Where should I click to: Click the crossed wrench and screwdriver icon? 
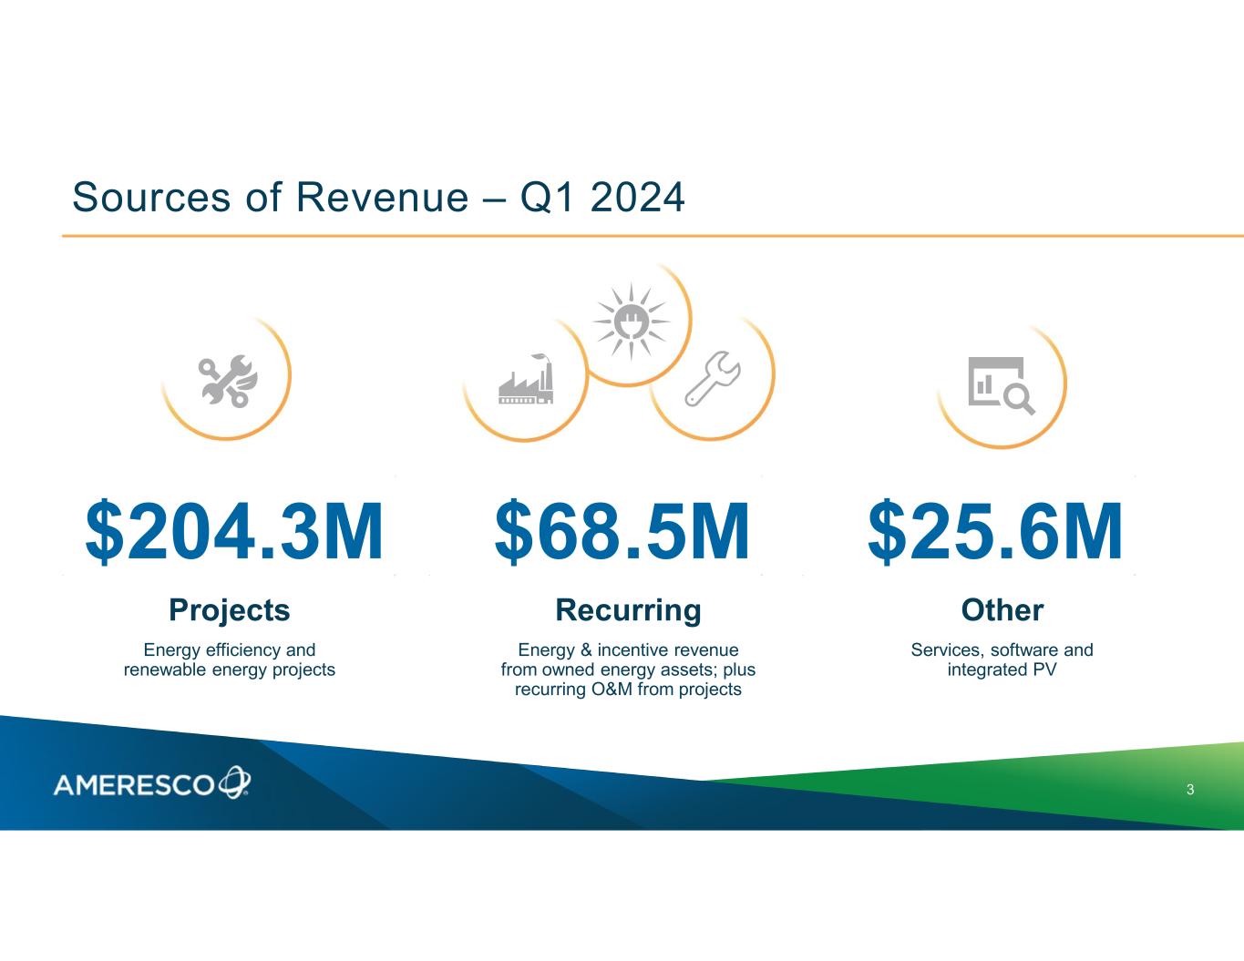pyautogui.click(x=228, y=381)
